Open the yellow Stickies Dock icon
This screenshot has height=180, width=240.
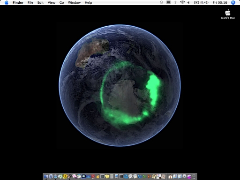point(107,176)
